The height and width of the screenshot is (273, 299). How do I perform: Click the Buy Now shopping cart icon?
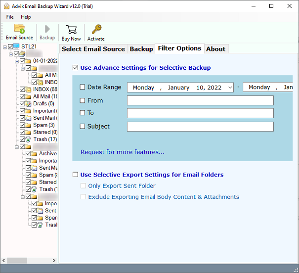(71, 30)
